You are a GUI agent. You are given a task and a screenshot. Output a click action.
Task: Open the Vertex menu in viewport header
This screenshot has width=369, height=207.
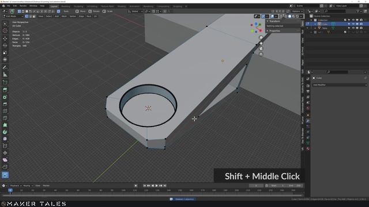click(x=73, y=16)
